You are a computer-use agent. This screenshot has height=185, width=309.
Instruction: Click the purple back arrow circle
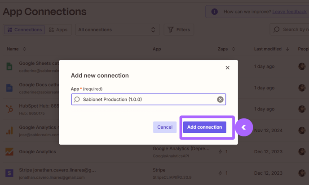[x=244, y=127]
